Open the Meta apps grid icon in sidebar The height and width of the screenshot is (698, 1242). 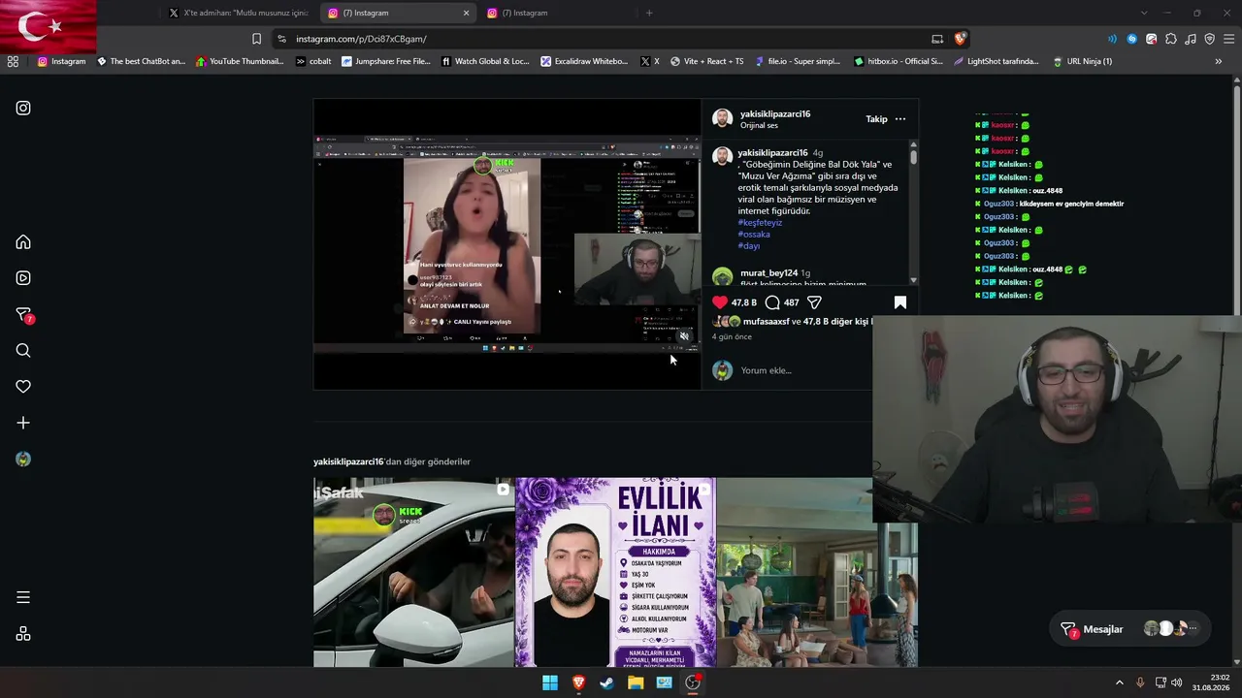pos(23,634)
